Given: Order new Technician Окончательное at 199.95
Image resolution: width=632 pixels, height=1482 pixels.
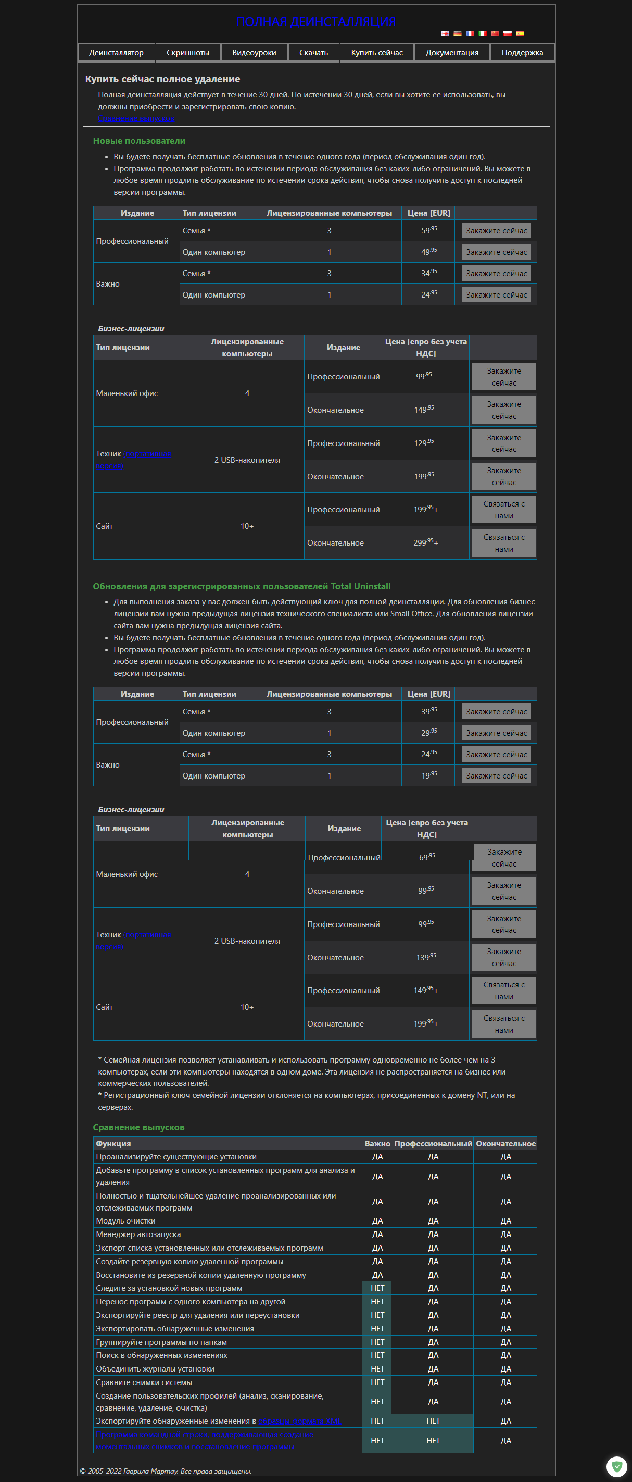Looking at the screenshot, I should (504, 476).
